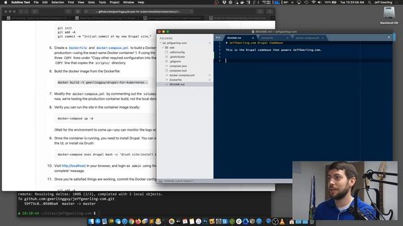
Task: Open the tab list dropdown arrow in Sublime
Action: pyautogui.click(x=389, y=38)
